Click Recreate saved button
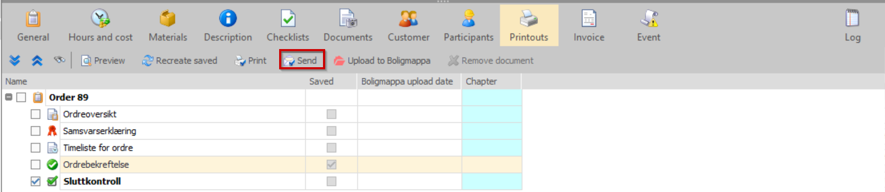885x192 pixels. (180, 61)
